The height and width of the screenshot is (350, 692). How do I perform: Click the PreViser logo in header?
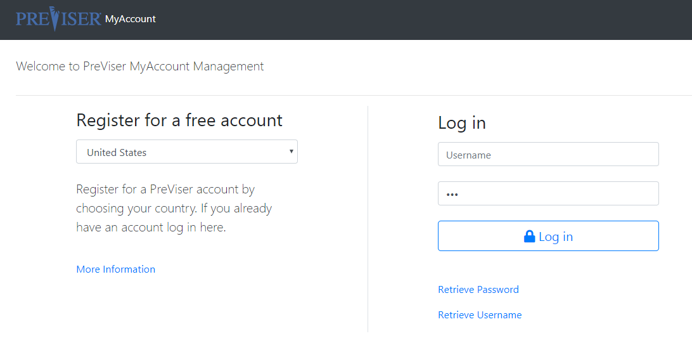point(59,18)
